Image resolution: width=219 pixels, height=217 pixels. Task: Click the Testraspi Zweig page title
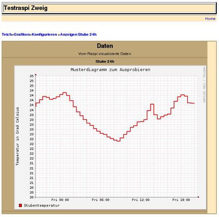click(x=26, y=8)
